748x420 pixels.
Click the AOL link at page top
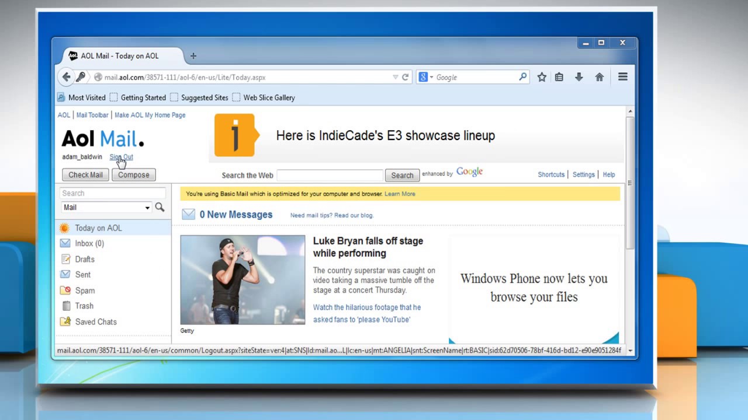coord(64,115)
